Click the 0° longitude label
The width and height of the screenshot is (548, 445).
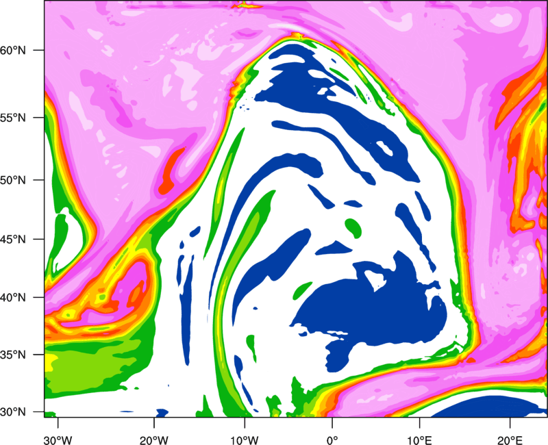(332, 440)
